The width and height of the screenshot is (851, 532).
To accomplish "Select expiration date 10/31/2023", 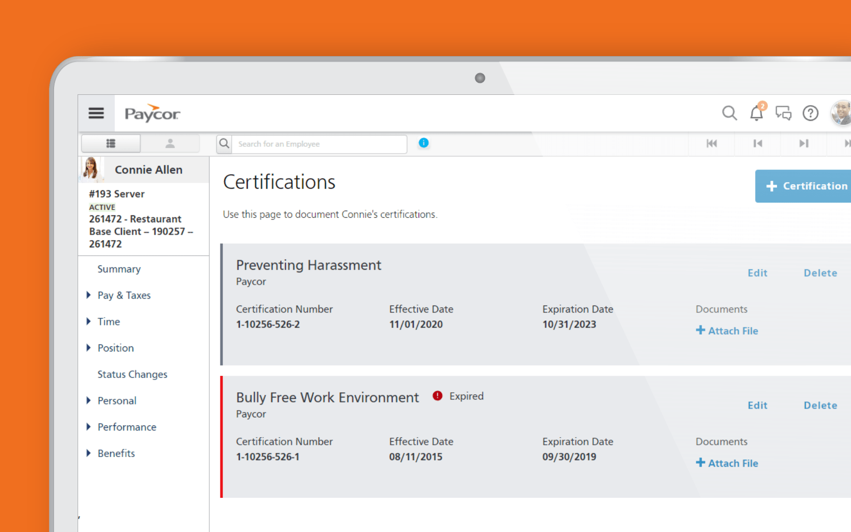I will (569, 324).
